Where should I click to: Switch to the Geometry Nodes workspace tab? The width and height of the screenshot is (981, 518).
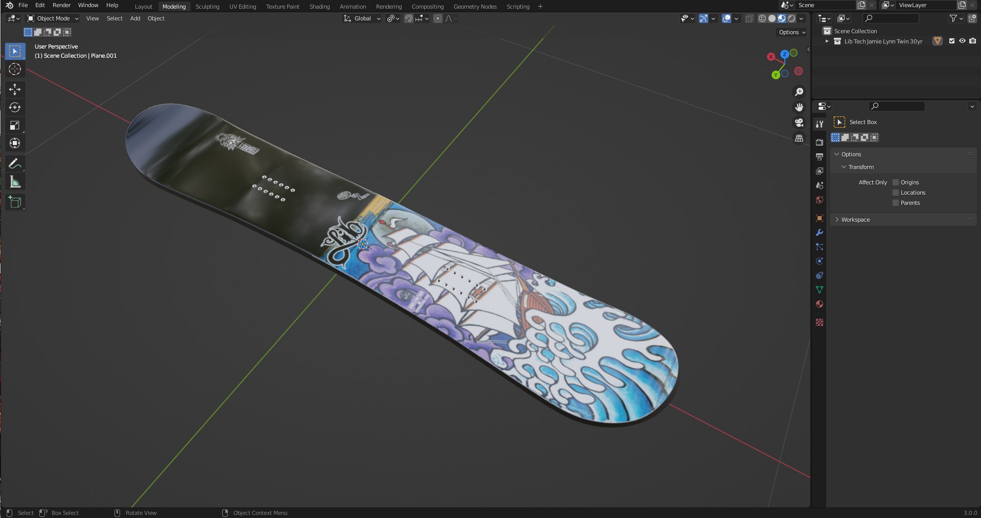(475, 7)
